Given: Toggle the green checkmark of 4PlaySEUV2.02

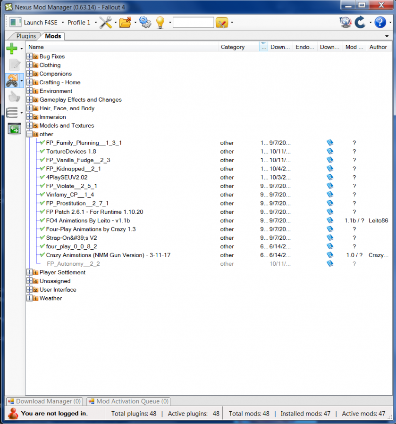Looking at the screenshot, I should (x=42, y=177).
